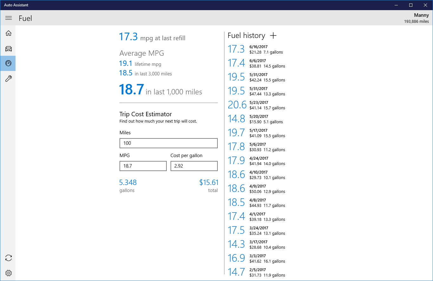
Task: Select the Fuel gauge sidebar icon
Action: [x=9, y=63]
